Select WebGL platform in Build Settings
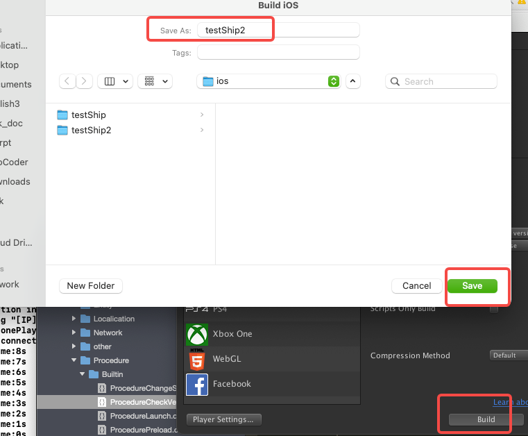Screen dimensions: 528x436 [272, 359]
